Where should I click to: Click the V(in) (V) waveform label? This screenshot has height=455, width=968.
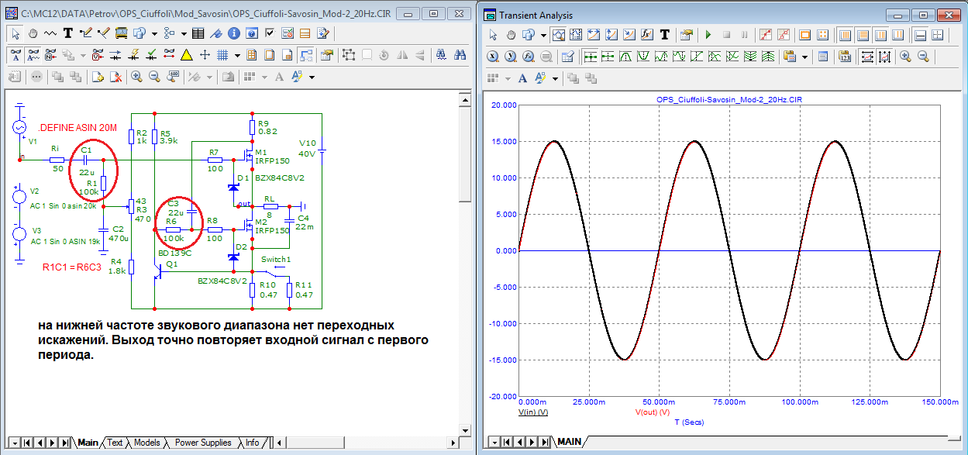coord(532,413)
